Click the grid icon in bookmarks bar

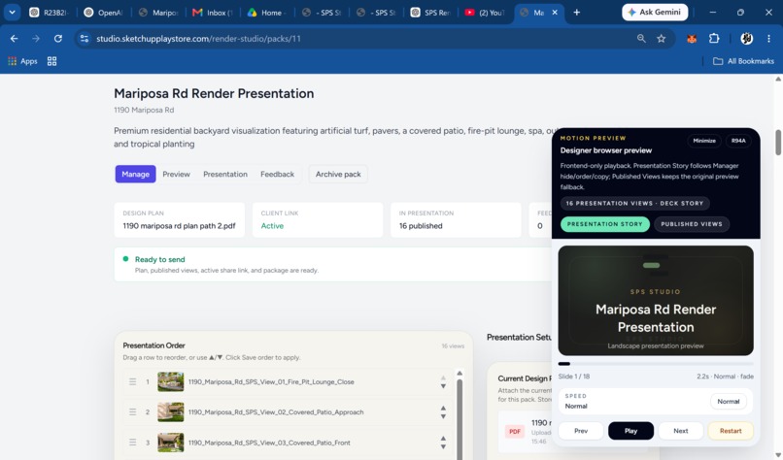51,61
